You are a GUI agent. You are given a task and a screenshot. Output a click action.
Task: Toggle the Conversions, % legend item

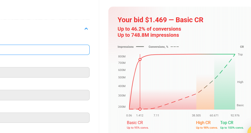(x=163, y=47)
